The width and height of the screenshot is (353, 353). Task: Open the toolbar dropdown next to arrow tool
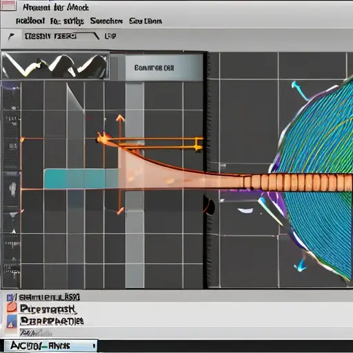61,37
